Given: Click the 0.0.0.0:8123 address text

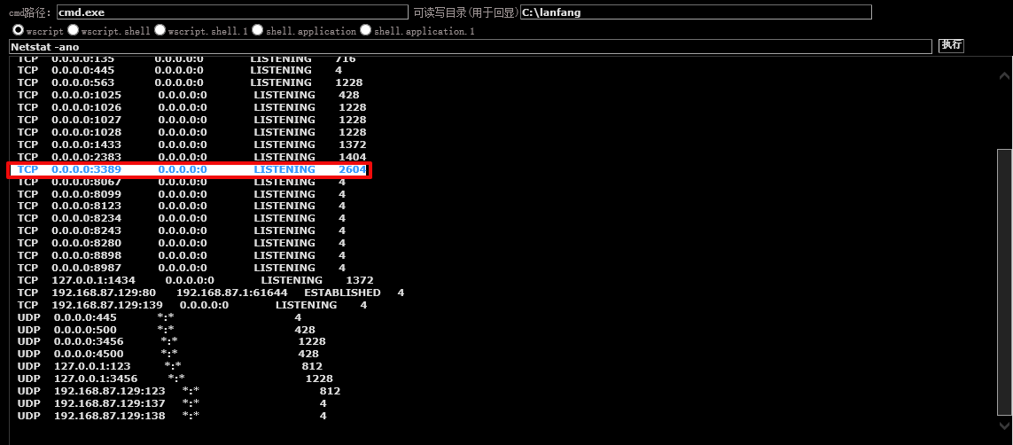Looking at the screenshot, I should (x=87, y=206).
